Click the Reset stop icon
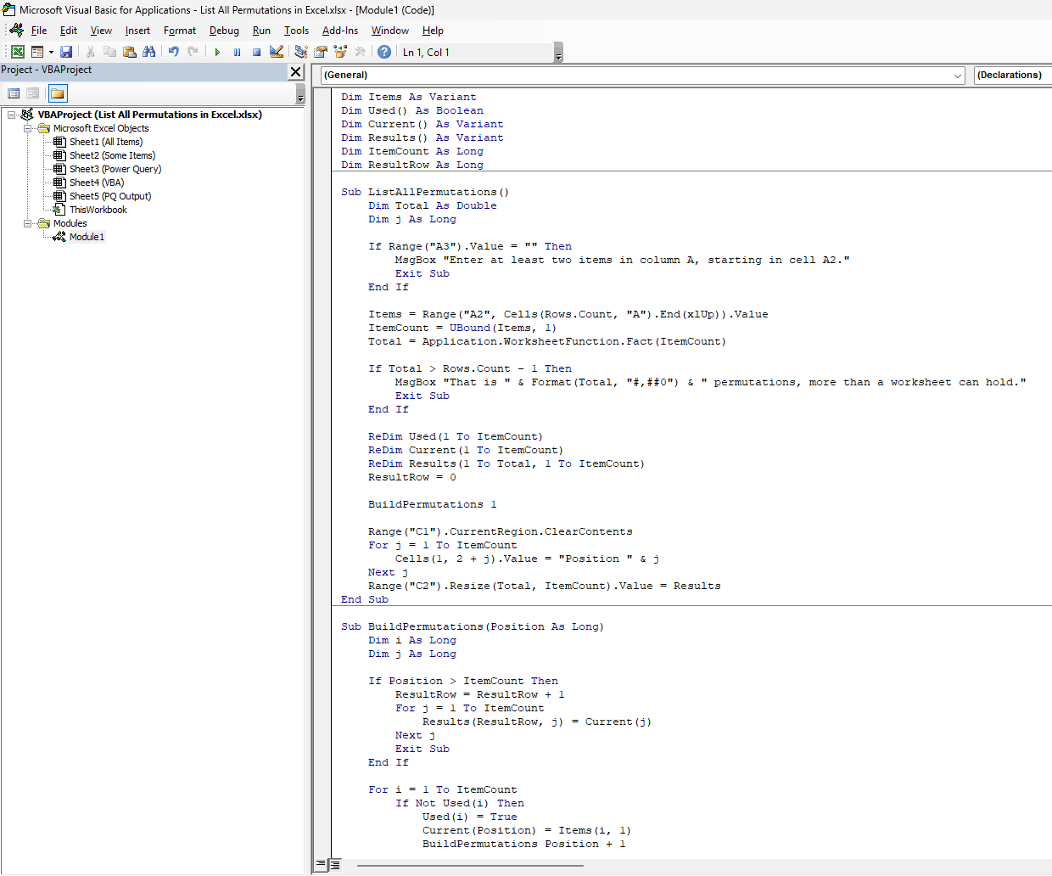 coord(256,52)
